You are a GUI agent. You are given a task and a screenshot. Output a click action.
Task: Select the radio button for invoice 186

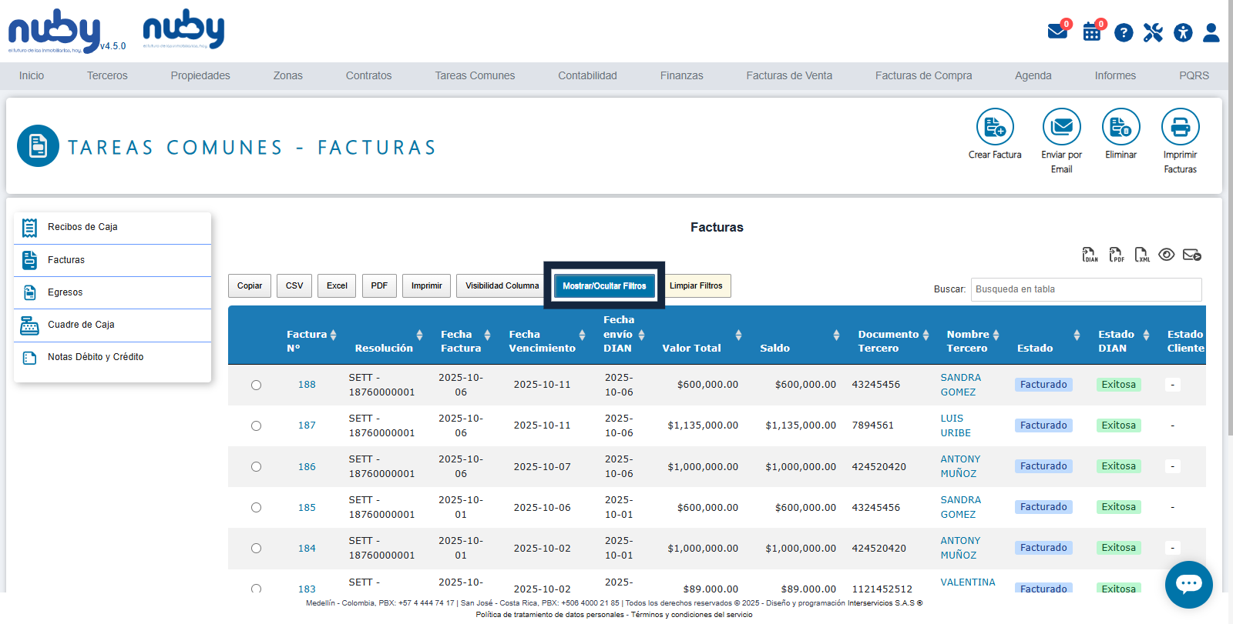click(256, 466)
